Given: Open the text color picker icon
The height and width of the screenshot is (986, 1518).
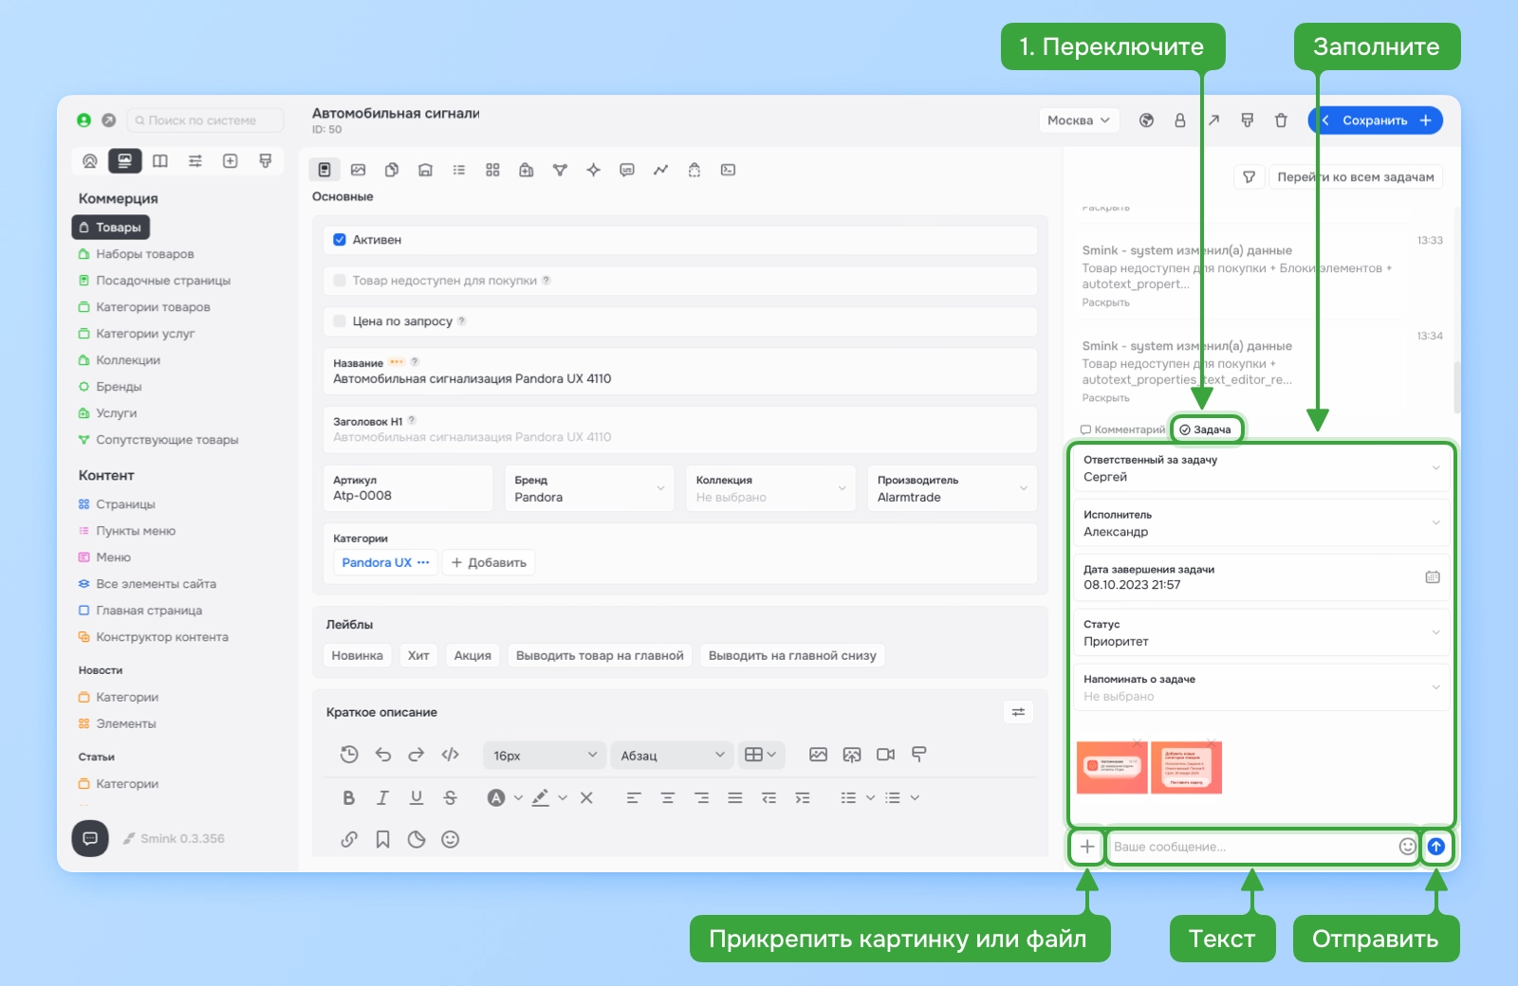Looking at the screenshot, I should 496,798.
